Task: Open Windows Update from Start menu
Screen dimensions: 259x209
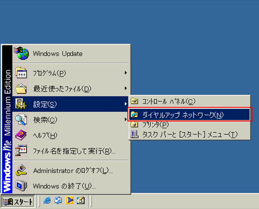Action: click(71, 54)
